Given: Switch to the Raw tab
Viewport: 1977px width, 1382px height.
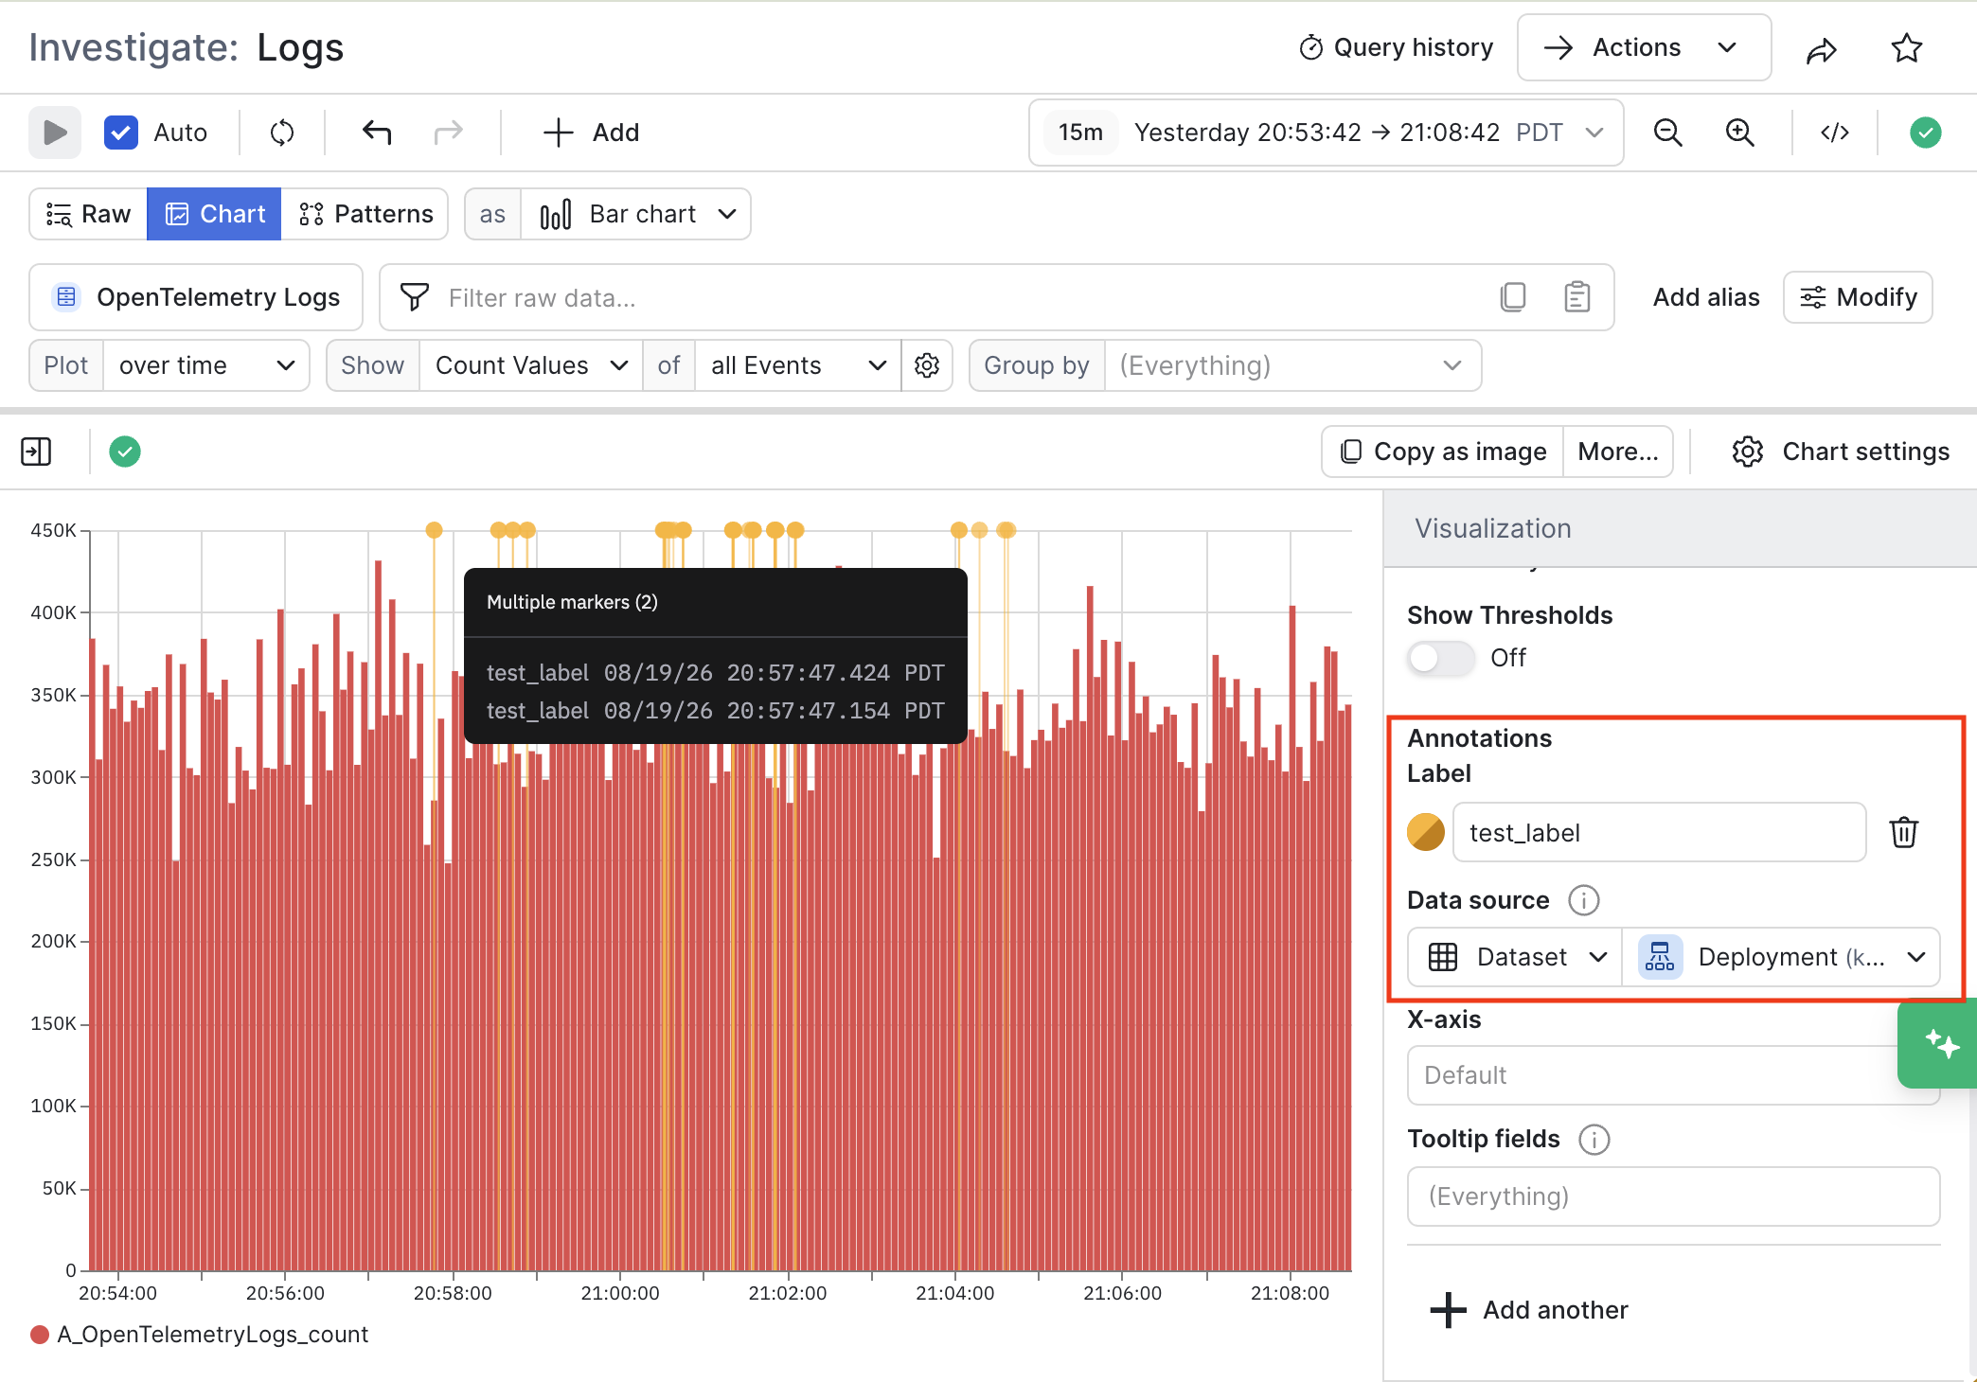Looking at the screenshot, I should [88, 214].
